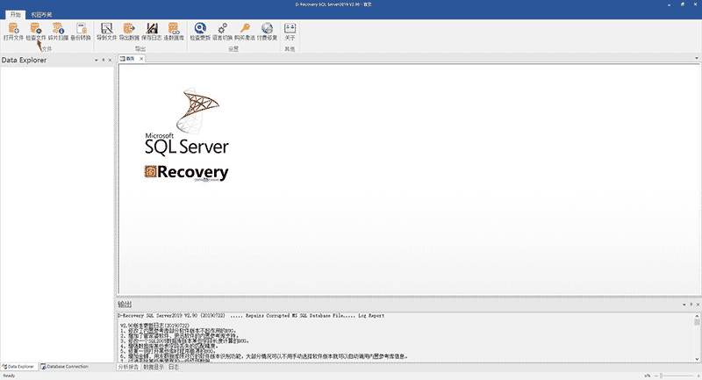Click the zoom out minus button
The width and height of the screenshot is (702, 380).
coord(656,376)
